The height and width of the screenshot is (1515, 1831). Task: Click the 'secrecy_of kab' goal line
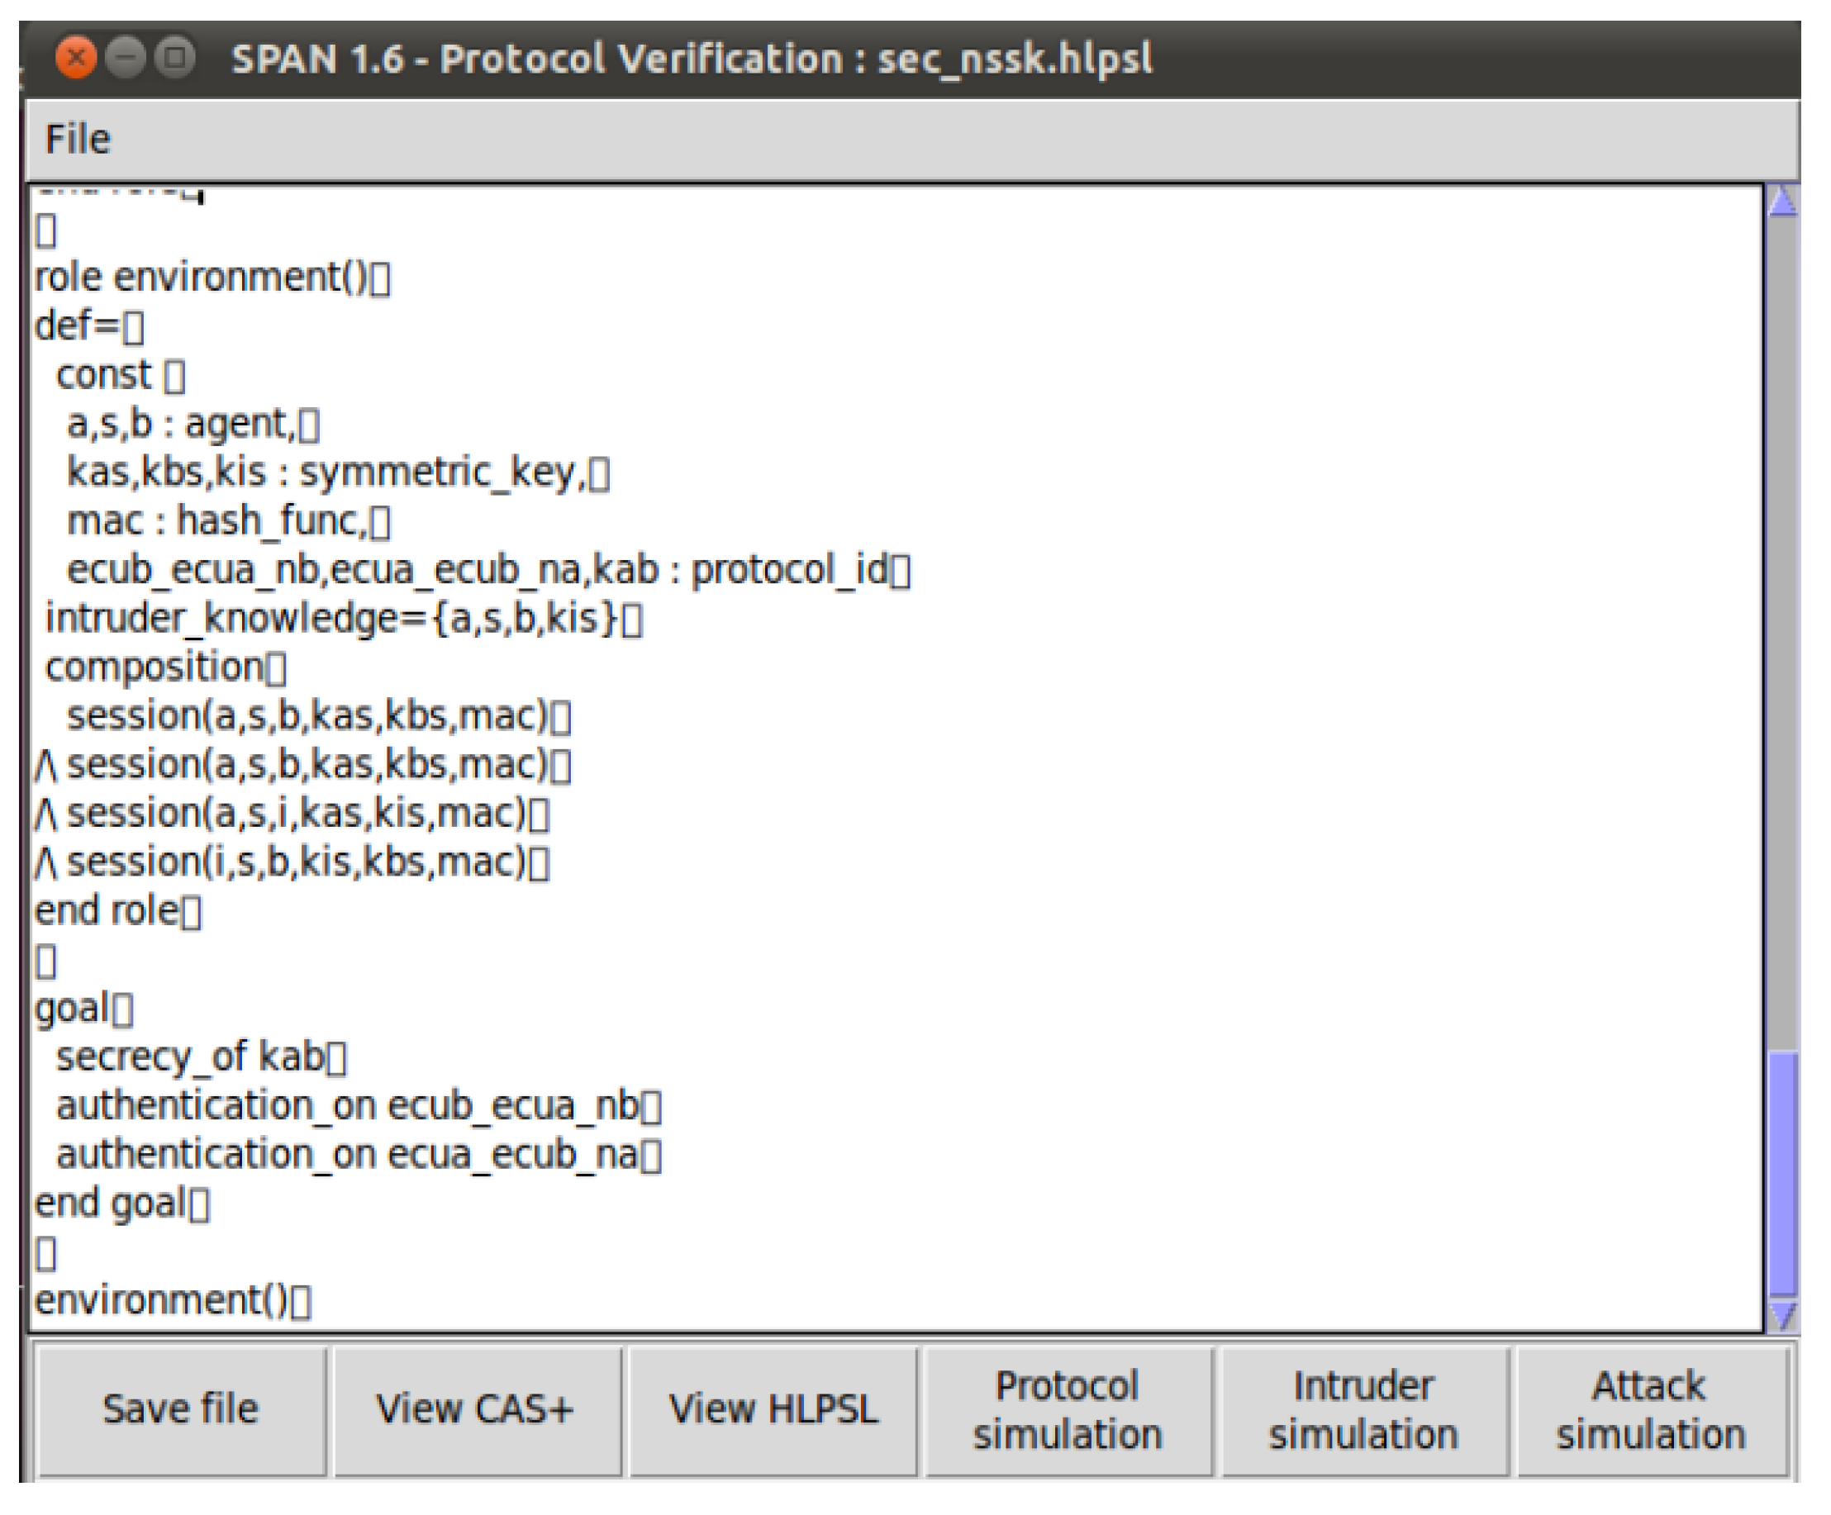(x=190, y=1057)
